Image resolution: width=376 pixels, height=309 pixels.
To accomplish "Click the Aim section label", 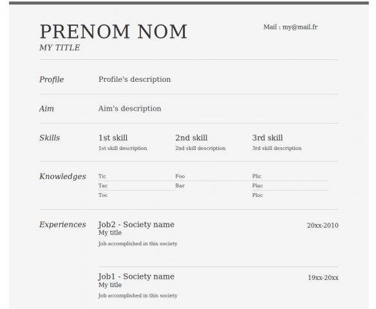I will pos(46,109).
